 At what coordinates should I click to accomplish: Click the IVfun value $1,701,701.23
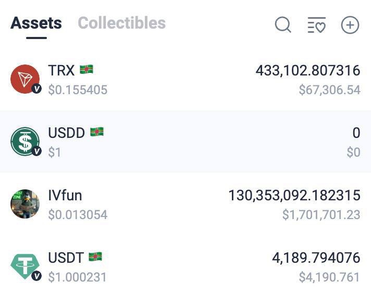coord(321,214)
